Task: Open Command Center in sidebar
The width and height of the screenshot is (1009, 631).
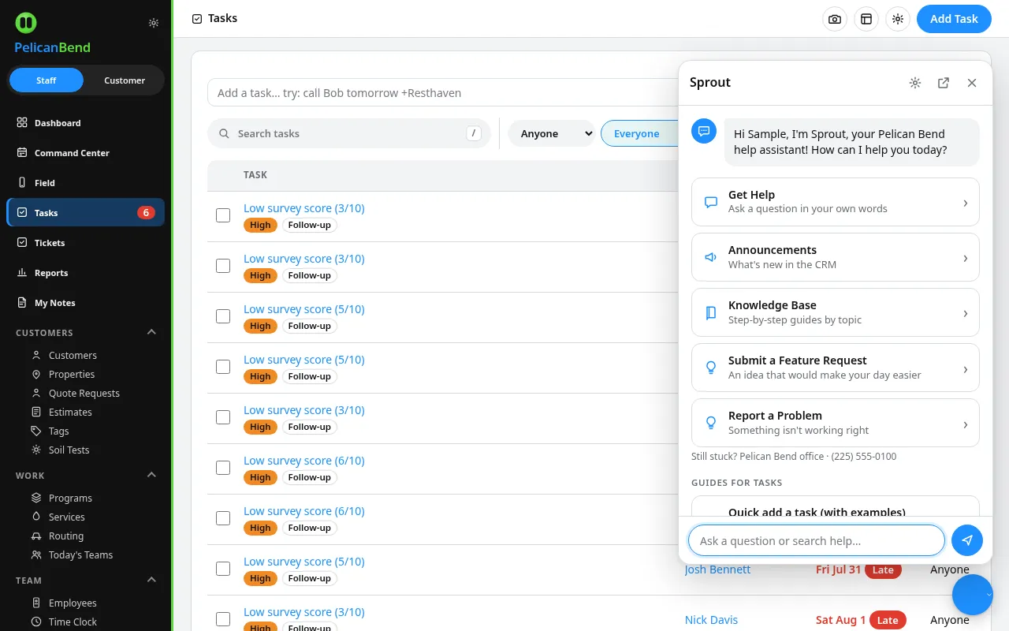Action: click(86, 153)
